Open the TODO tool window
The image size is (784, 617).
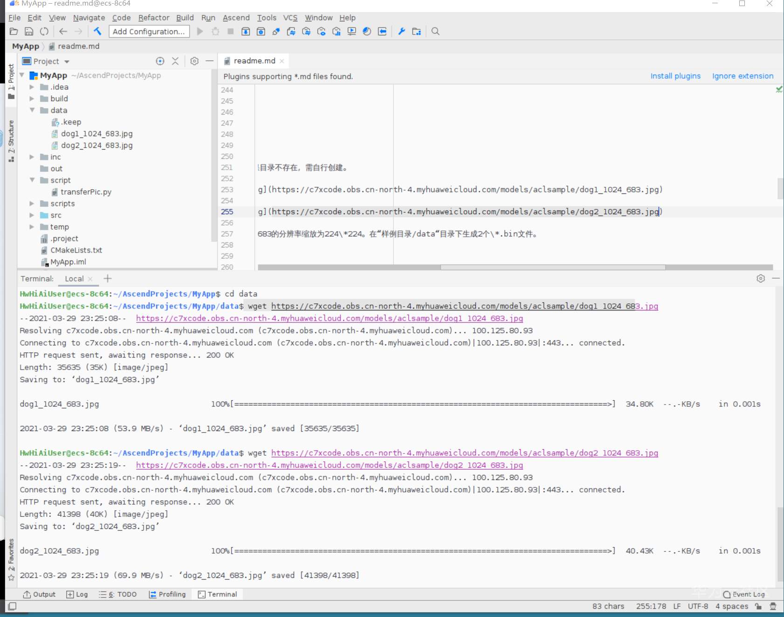point(118,594)
